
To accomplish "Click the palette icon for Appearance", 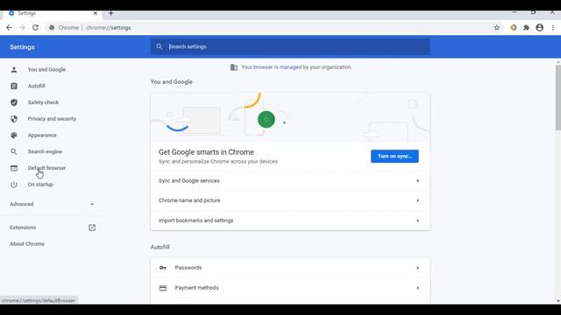I will pyautogui.click(x=14, y=136).
